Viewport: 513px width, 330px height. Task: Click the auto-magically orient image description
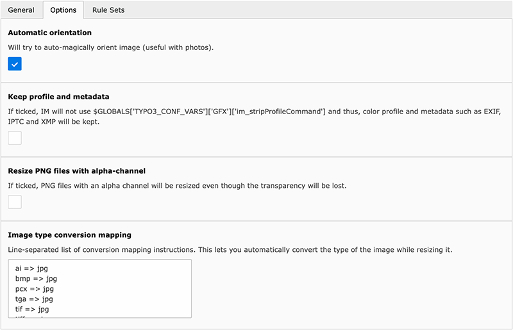pos(119,47)
